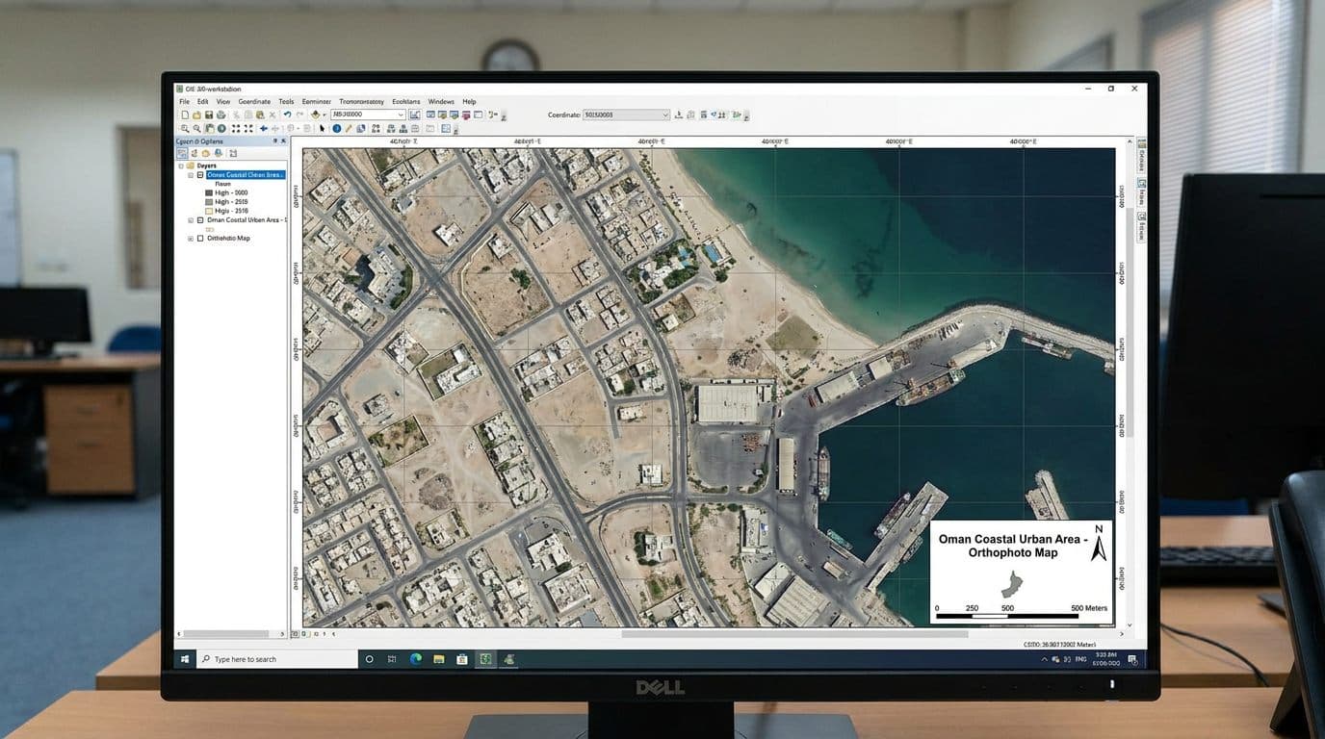Click the Windows taskbar search box
The height and width of the screenshot is (739, 1325).
tap(277, 659)
